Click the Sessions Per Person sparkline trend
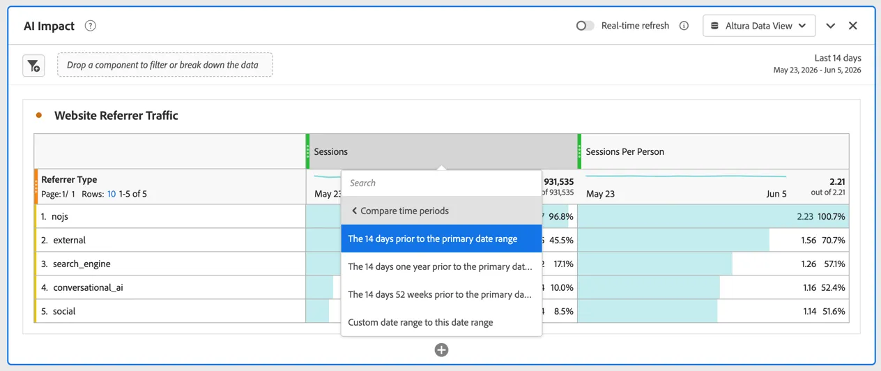Image resolution: width=881 pixels, height=371 pixels. 686,176
